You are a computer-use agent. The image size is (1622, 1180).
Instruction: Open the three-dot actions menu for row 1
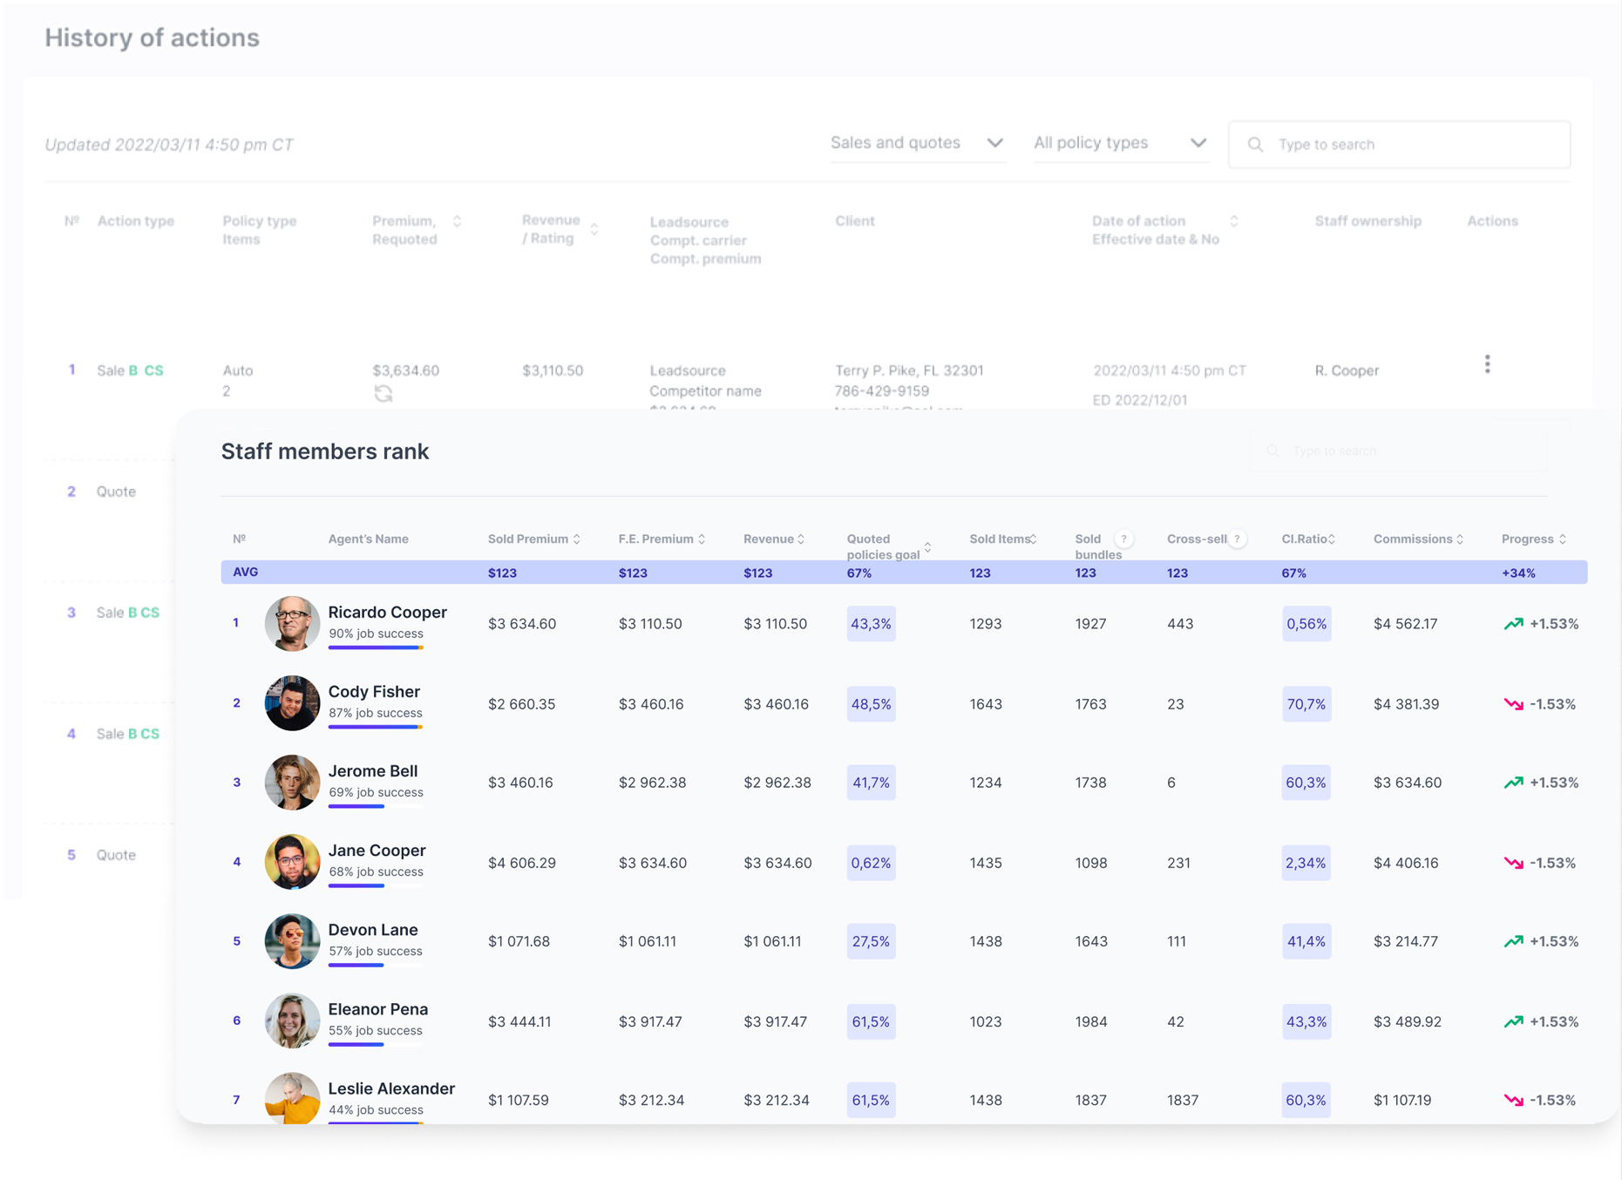(x=1487, y=364)
